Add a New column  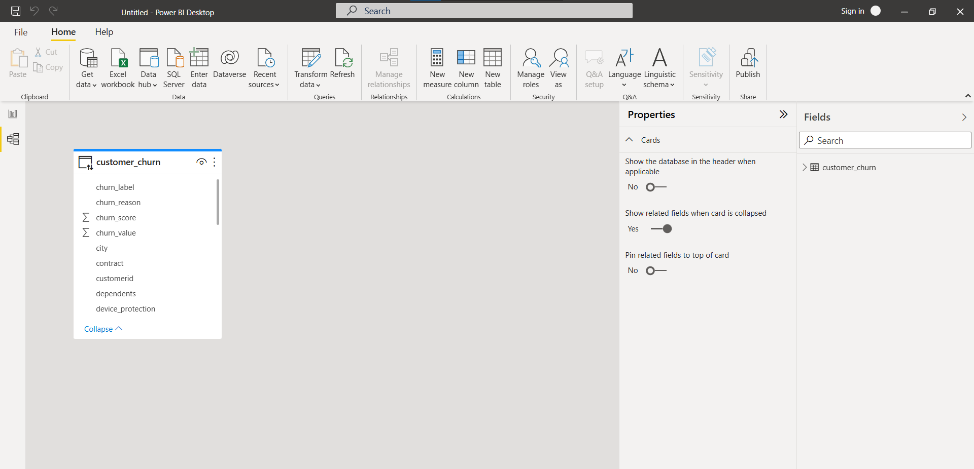click(466, 68)
